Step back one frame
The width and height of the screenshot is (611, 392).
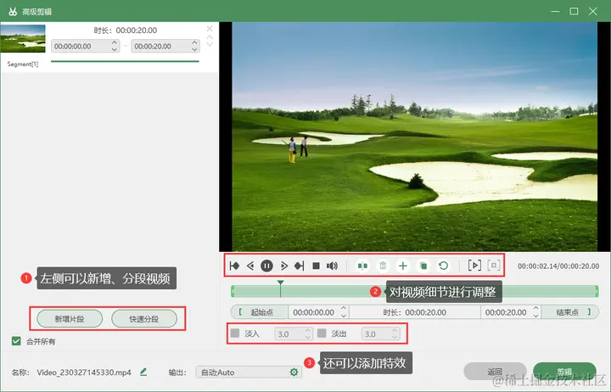click(250, 266)
